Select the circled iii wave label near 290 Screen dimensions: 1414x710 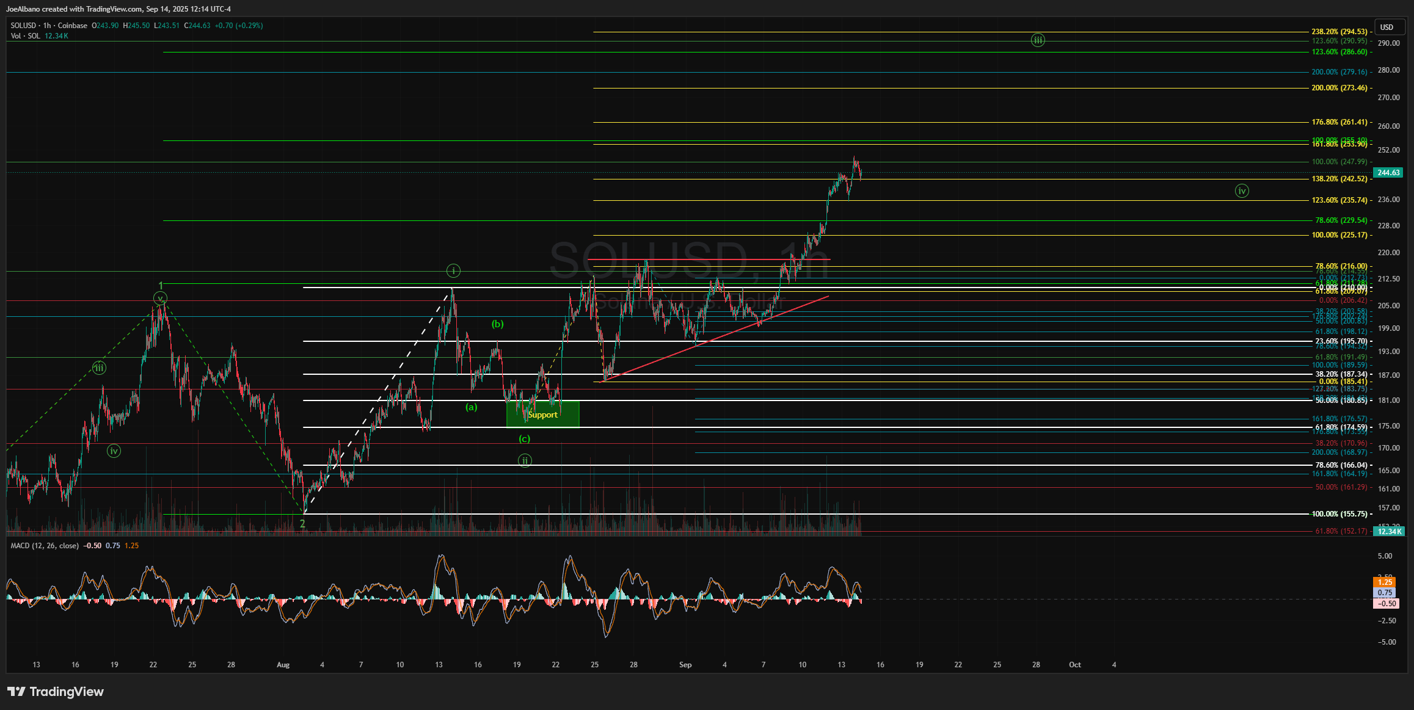pyautogui.click(x=1038, y=40)
